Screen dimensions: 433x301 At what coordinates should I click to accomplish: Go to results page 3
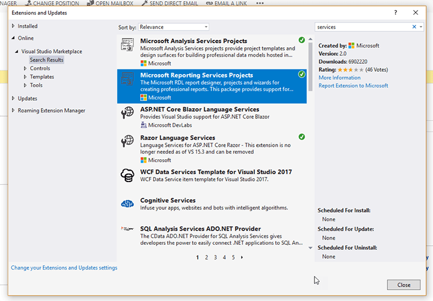coord(215,257)
